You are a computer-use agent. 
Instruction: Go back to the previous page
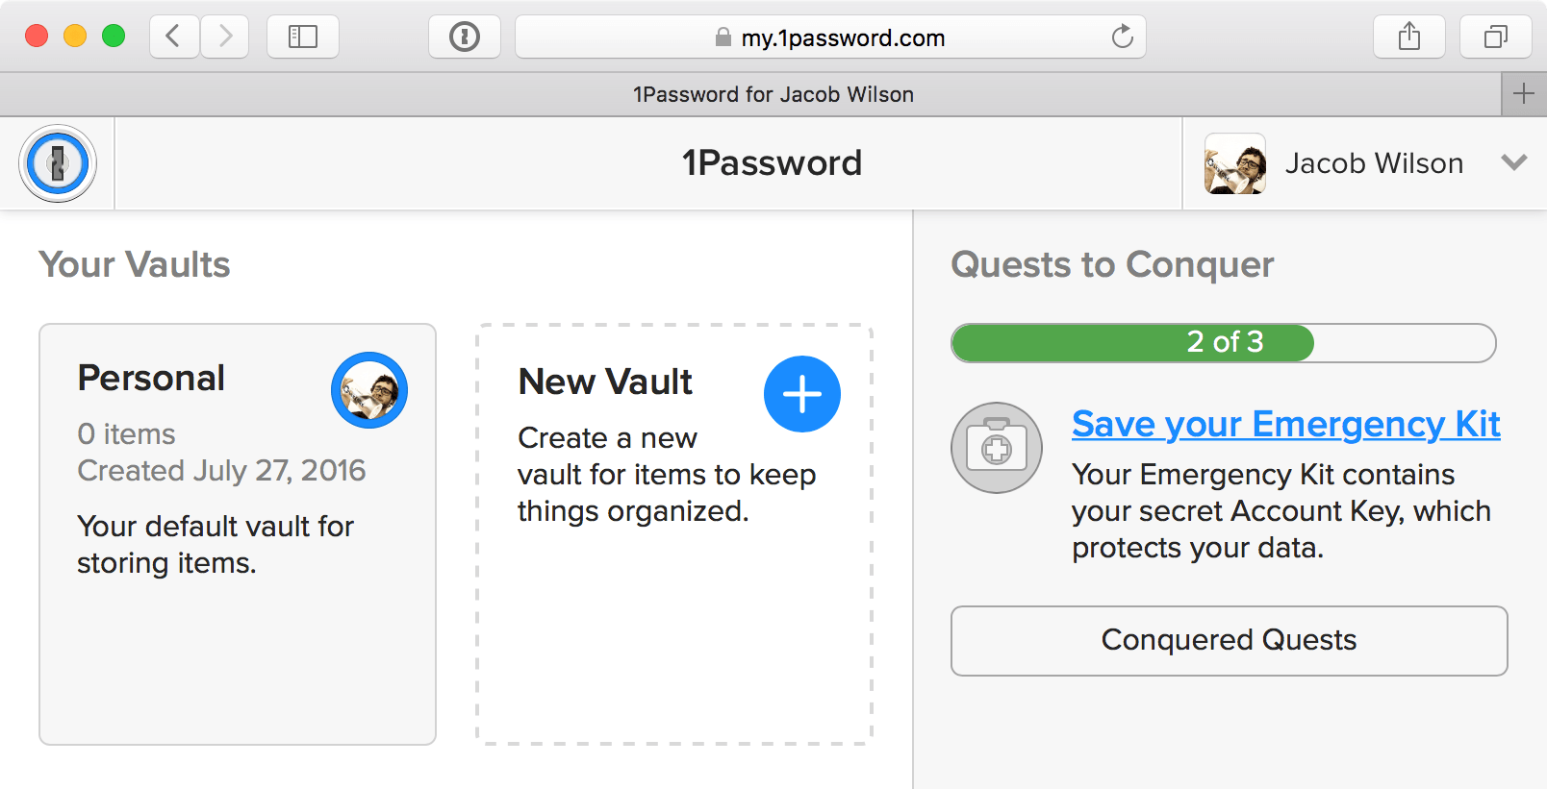pyautogui.click(x=174, y=37)
